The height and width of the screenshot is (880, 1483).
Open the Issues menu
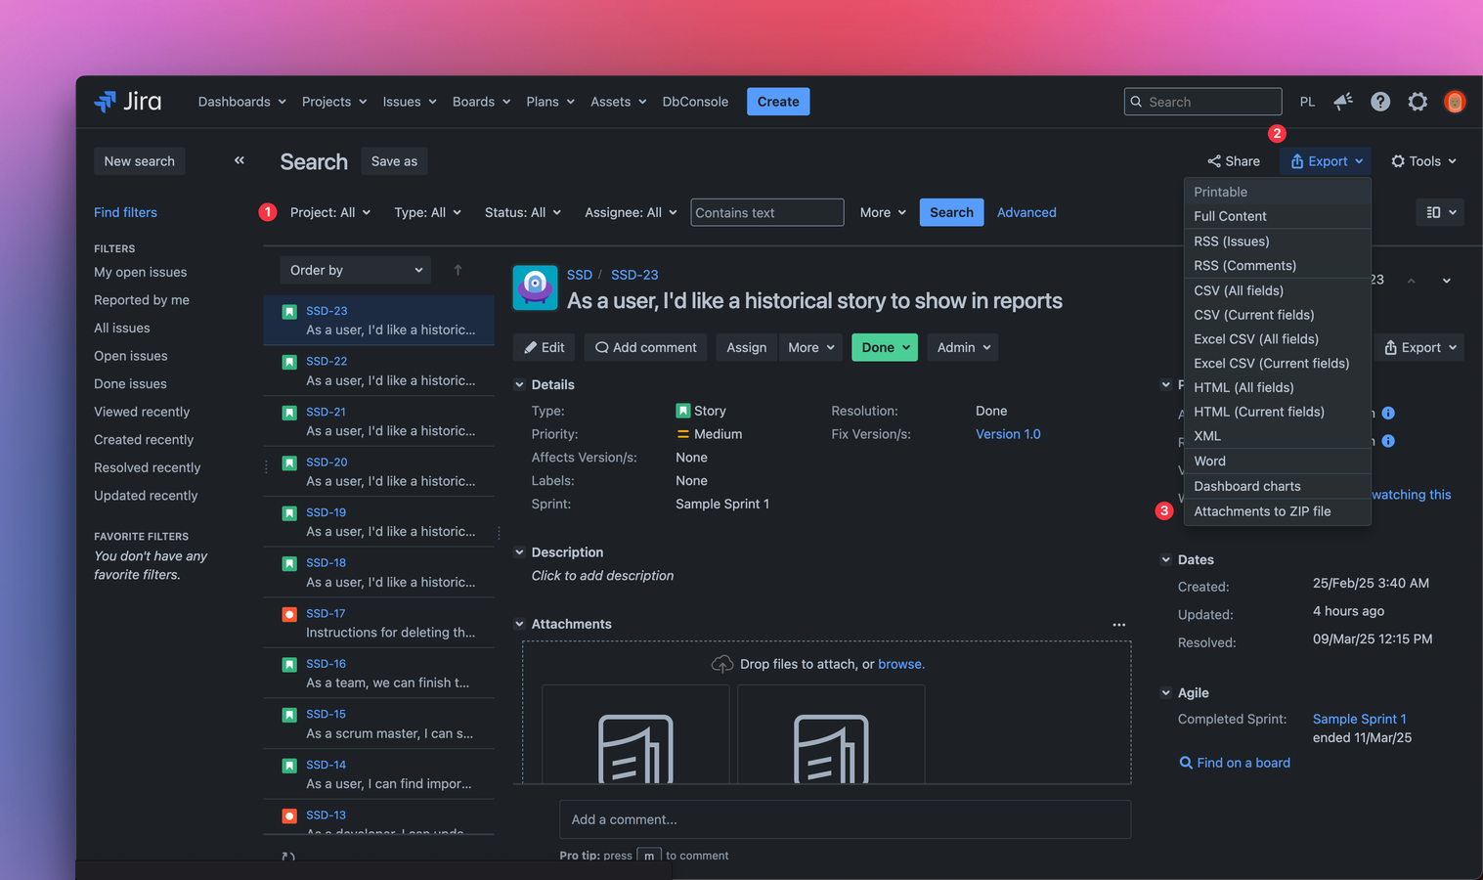[x=410, y=102]
